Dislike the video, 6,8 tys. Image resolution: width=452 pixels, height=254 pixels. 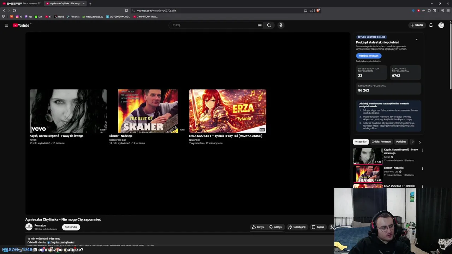pos(276,227)
